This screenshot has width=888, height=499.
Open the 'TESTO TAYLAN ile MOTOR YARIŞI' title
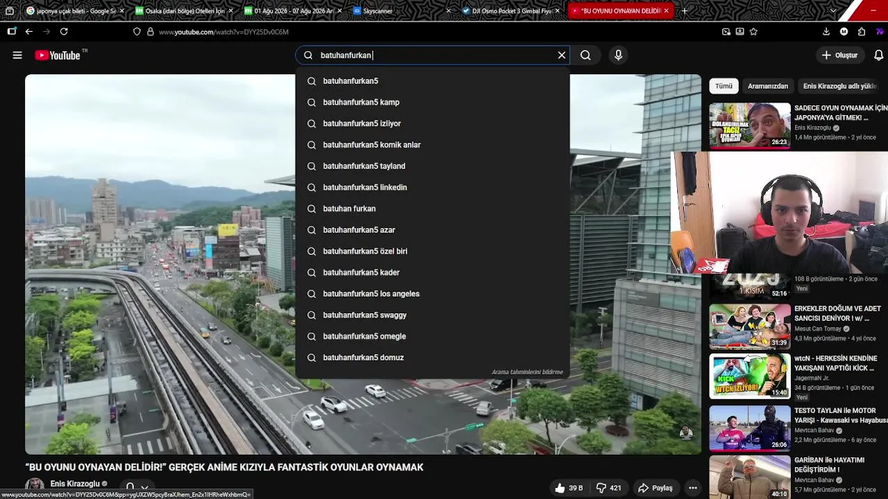click(840, 415)
